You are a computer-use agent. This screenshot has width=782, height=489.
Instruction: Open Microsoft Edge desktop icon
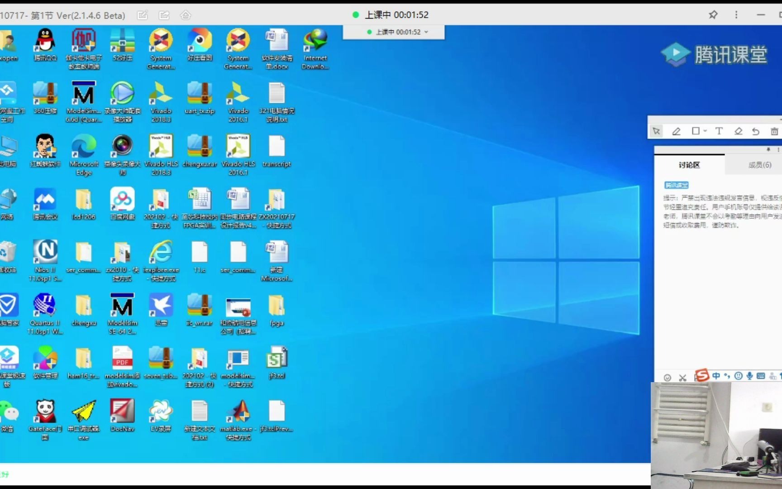pos(84,155)
